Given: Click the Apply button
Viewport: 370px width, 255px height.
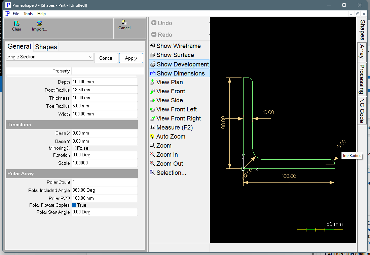Looking at the screenshot, I should pyautogui.click(x=131, y=58).
